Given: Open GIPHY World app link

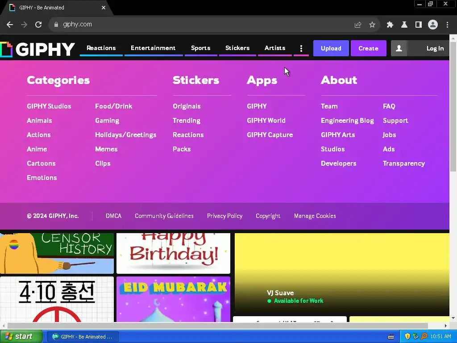Looking at the screenshot, I should (266, 121).
